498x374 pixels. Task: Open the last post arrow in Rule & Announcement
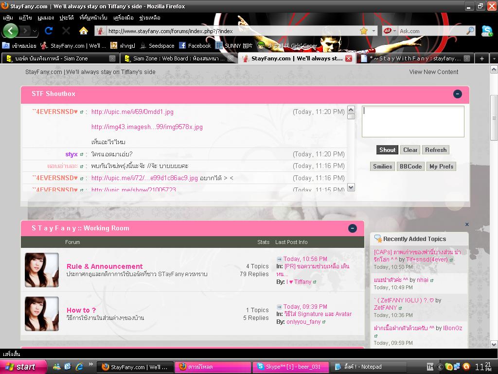[x=279, y=259]
